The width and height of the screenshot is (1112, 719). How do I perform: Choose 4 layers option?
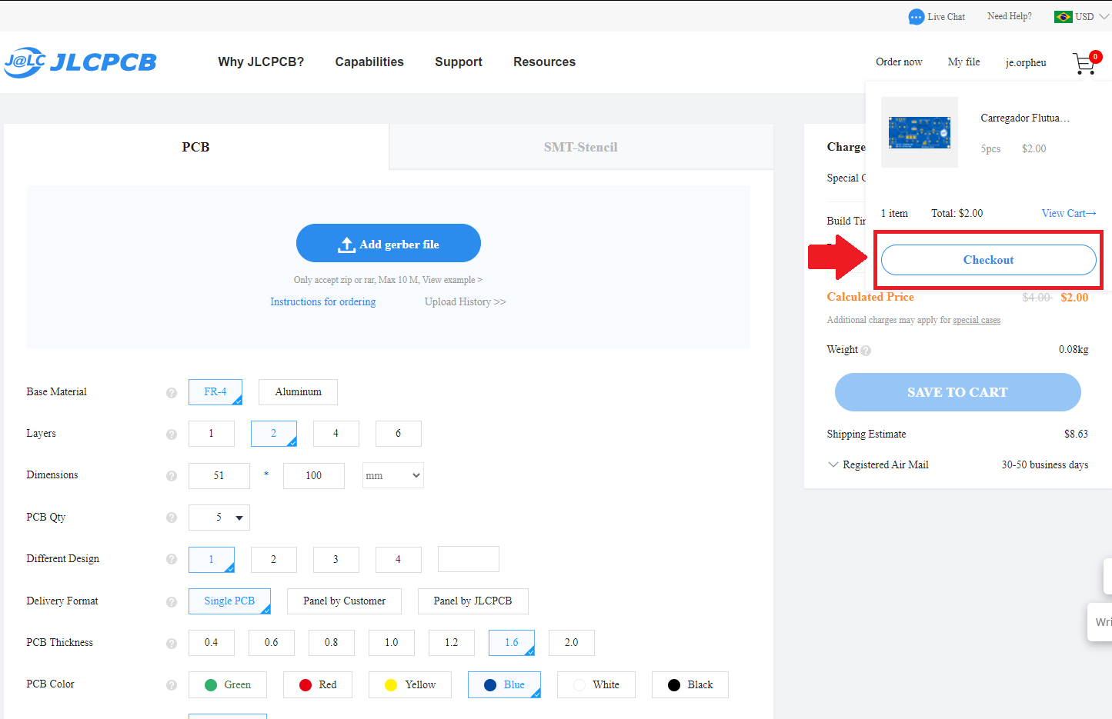click(336, 434)
